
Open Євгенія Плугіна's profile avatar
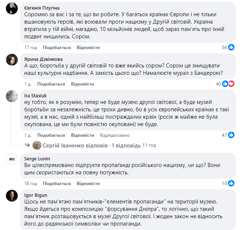(x=12, y=10)
